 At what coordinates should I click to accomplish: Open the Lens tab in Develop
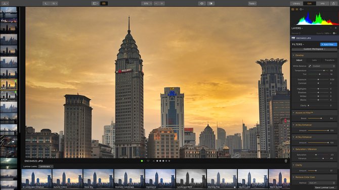[x=314, y=60]
